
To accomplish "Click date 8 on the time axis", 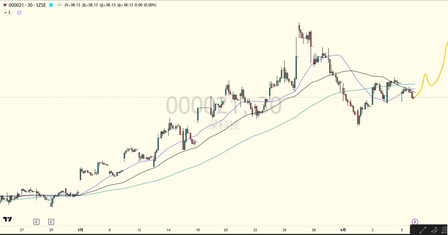I will click(110, 230).
